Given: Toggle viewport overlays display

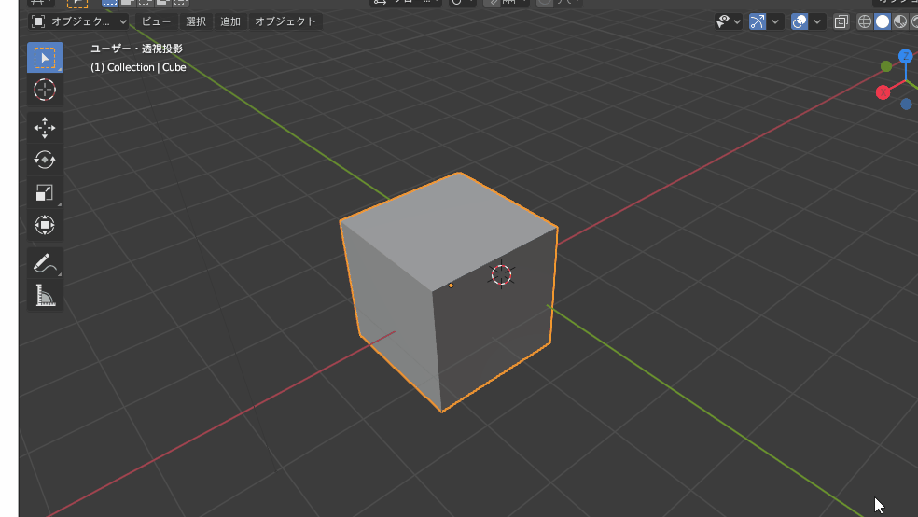Looking at the screenshot, I should coord(800,21).
